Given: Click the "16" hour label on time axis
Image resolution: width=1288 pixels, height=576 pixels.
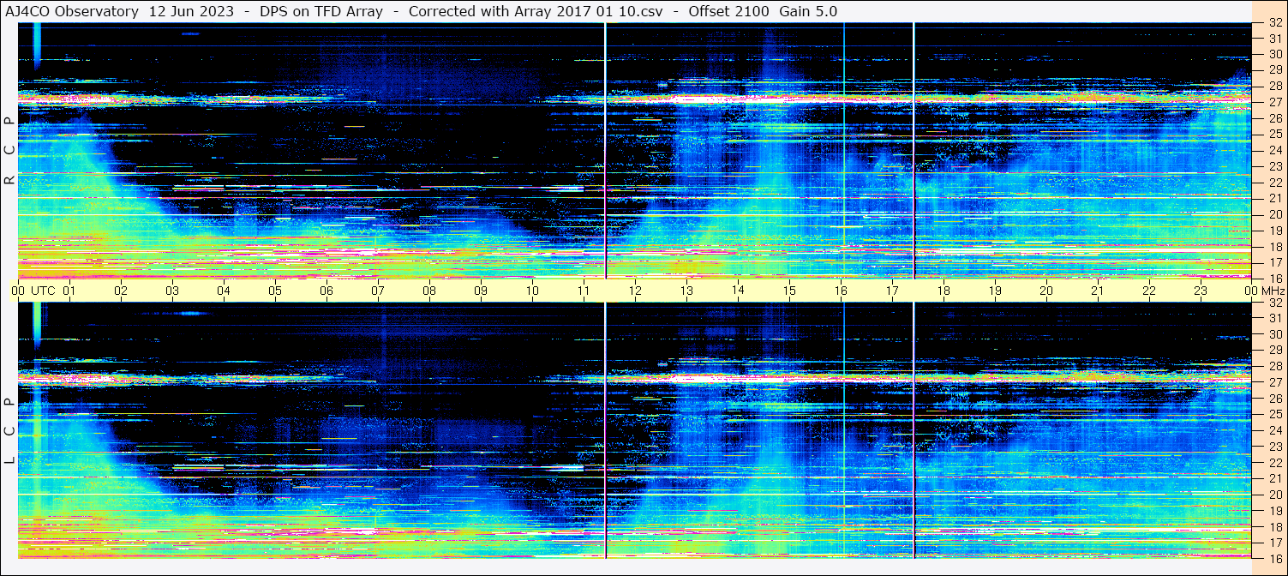Looking at the screenshot, I should tap(841, 291).
